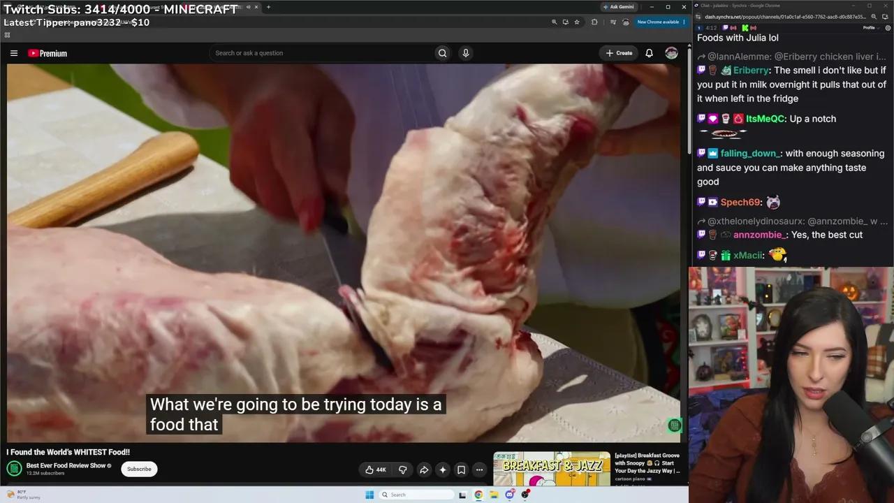
Task: Click the Windows taskbar Search box
Action: (x=417, y=495)
